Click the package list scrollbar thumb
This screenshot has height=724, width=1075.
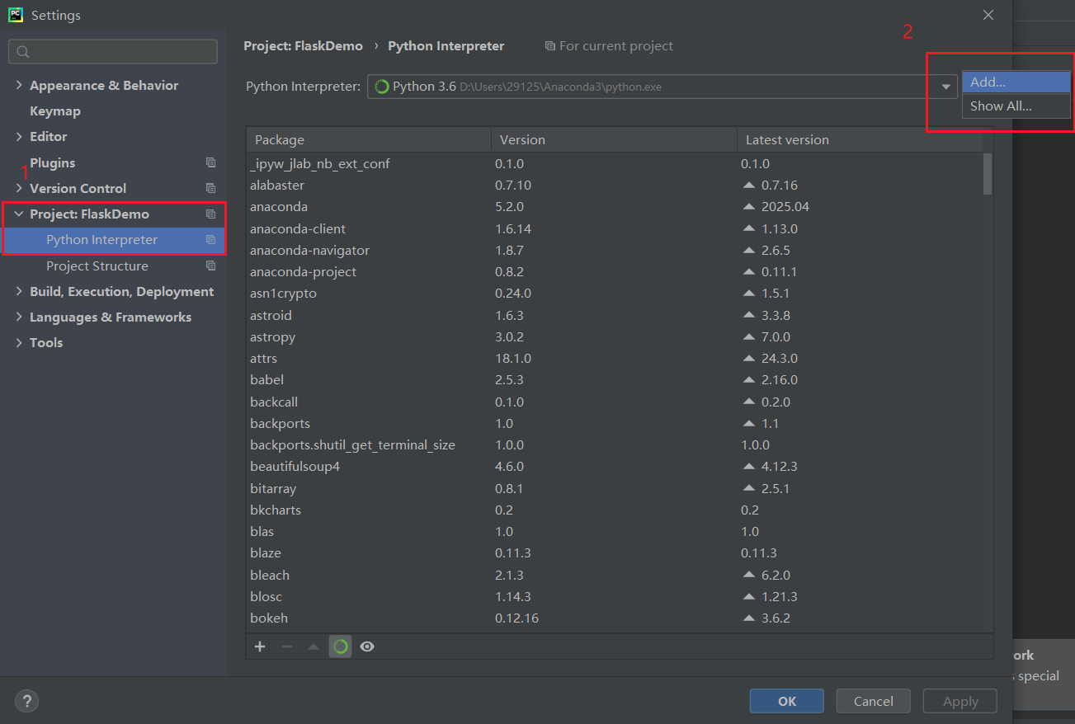pyautogui.click(x=988, y=173)
